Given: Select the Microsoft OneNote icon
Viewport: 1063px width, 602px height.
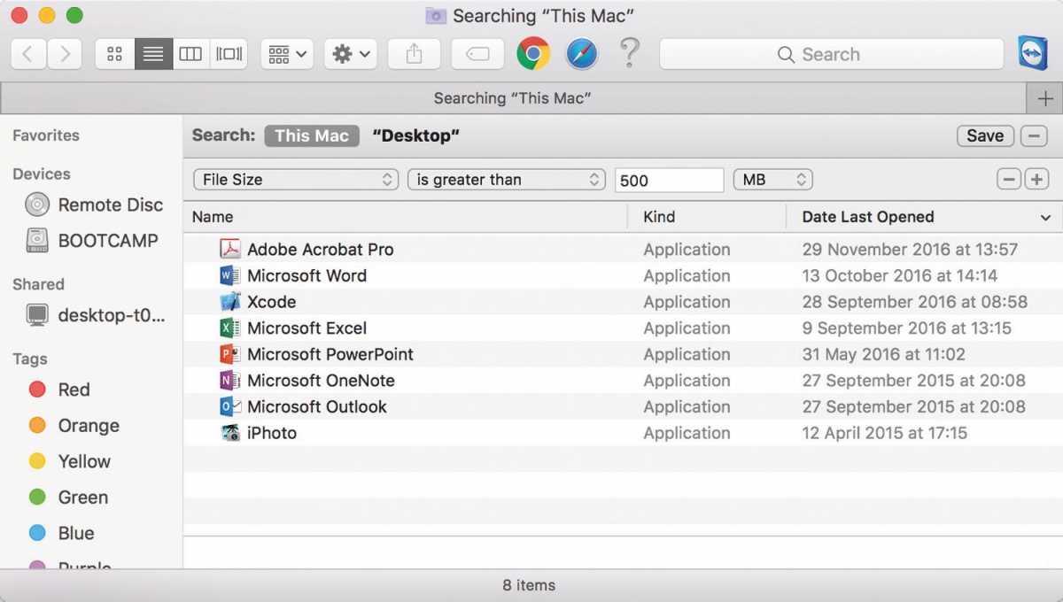Looking at the screenshot, I should point(230,381).
